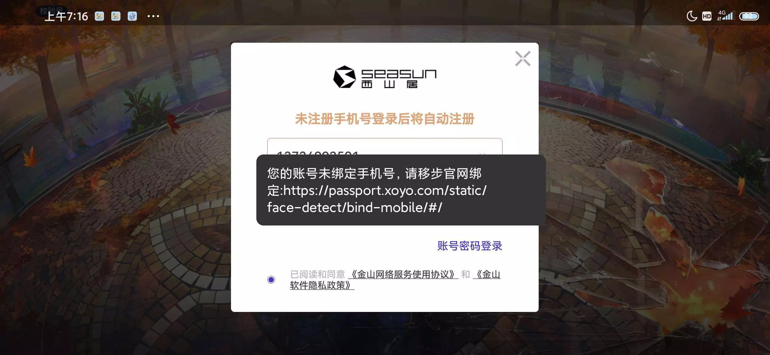This screenshot has width=770, height=355.
Task: Tap the HD call status icon
Action: (707, 16)
